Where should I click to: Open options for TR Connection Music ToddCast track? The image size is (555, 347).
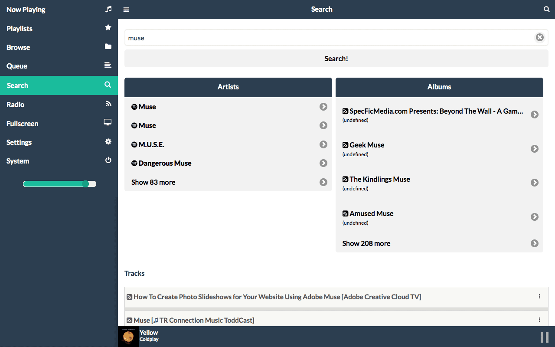coord(539,320)
